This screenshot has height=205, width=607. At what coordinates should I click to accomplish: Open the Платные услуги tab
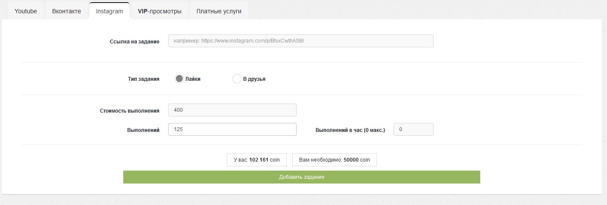219,11
